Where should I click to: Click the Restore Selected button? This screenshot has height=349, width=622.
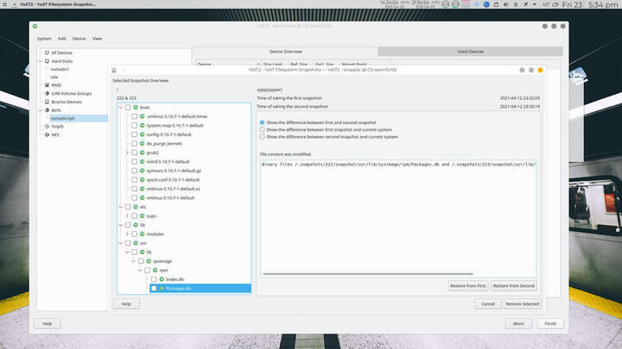[x=522, y=304]
